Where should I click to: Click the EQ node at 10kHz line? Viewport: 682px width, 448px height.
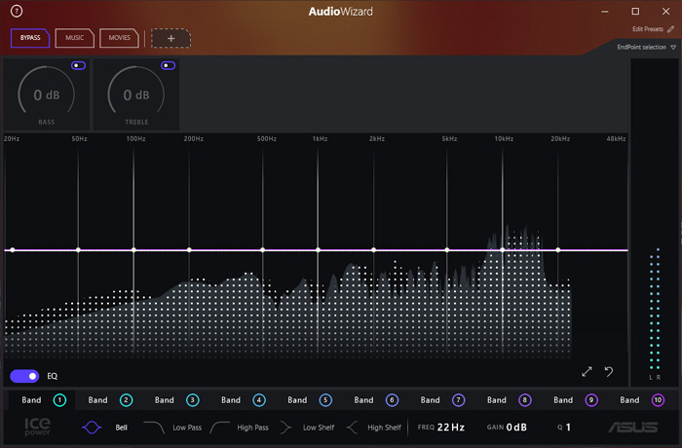coord(503,249)
